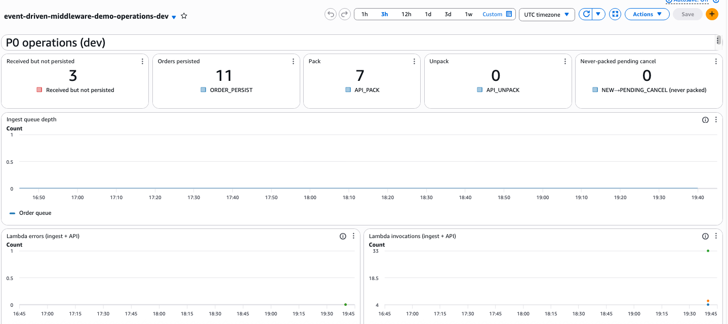728x324 pixels.
Task: Open widget menu for Never-packed pending cancel
Action: pyautogui.click(x=716, y=61)
